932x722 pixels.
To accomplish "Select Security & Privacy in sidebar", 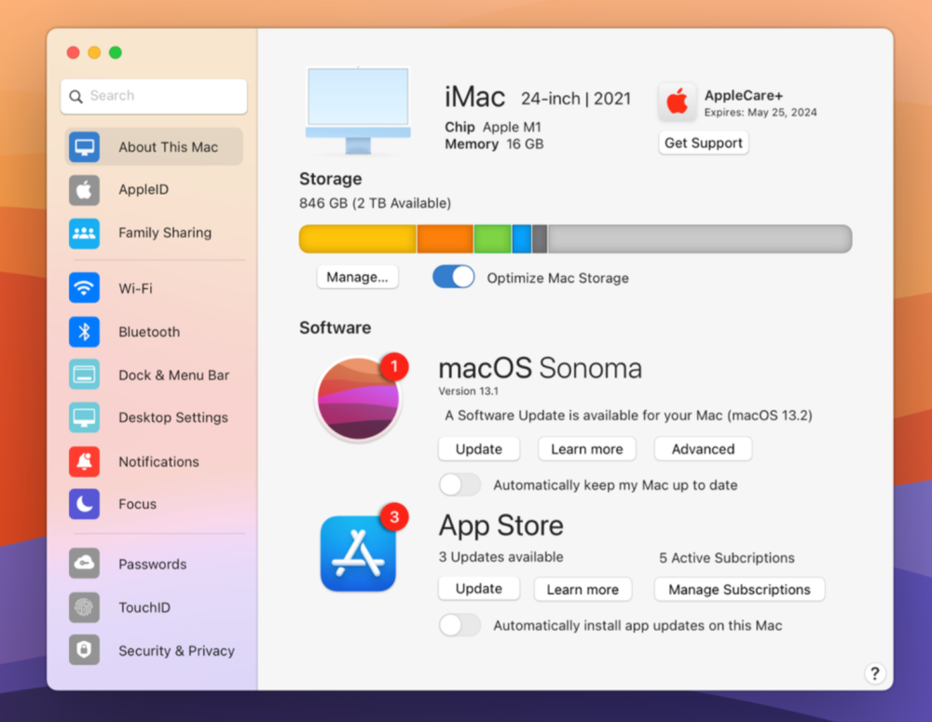I will [x=176, y=650].
